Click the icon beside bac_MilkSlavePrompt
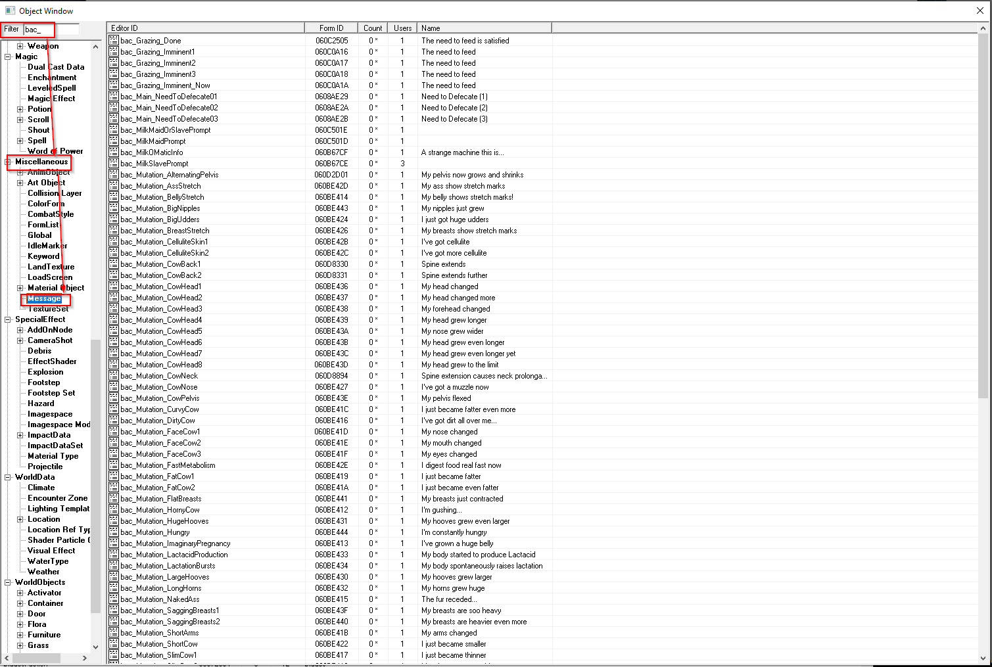This screenshot has width=992, height=667. 114,164
